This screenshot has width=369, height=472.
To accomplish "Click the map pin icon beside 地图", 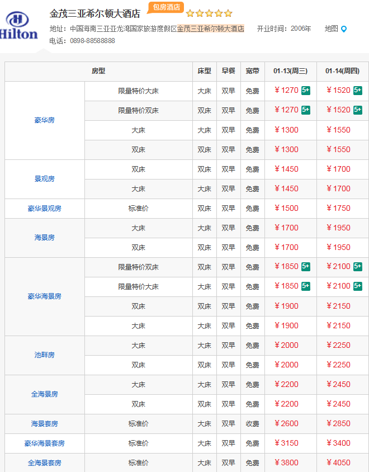I will click(x=344, y=29).
